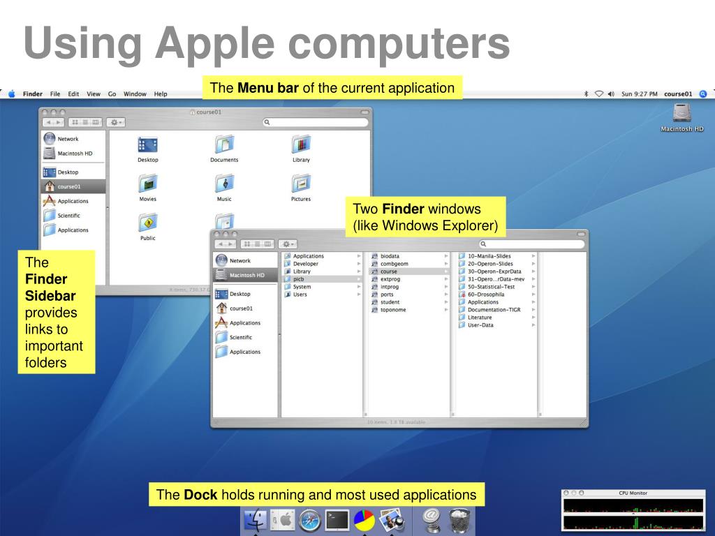Click the menu bar clock Sun 9:27 PM
The image size is (715, 536).
coord(640,94)
